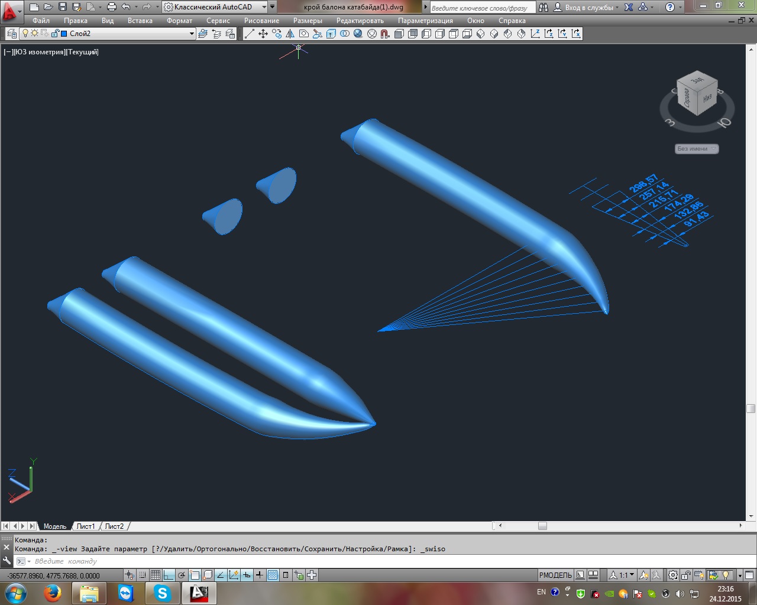Click the Save icon in quick access toolbar
757x605 pixels.
pos(63,7)
